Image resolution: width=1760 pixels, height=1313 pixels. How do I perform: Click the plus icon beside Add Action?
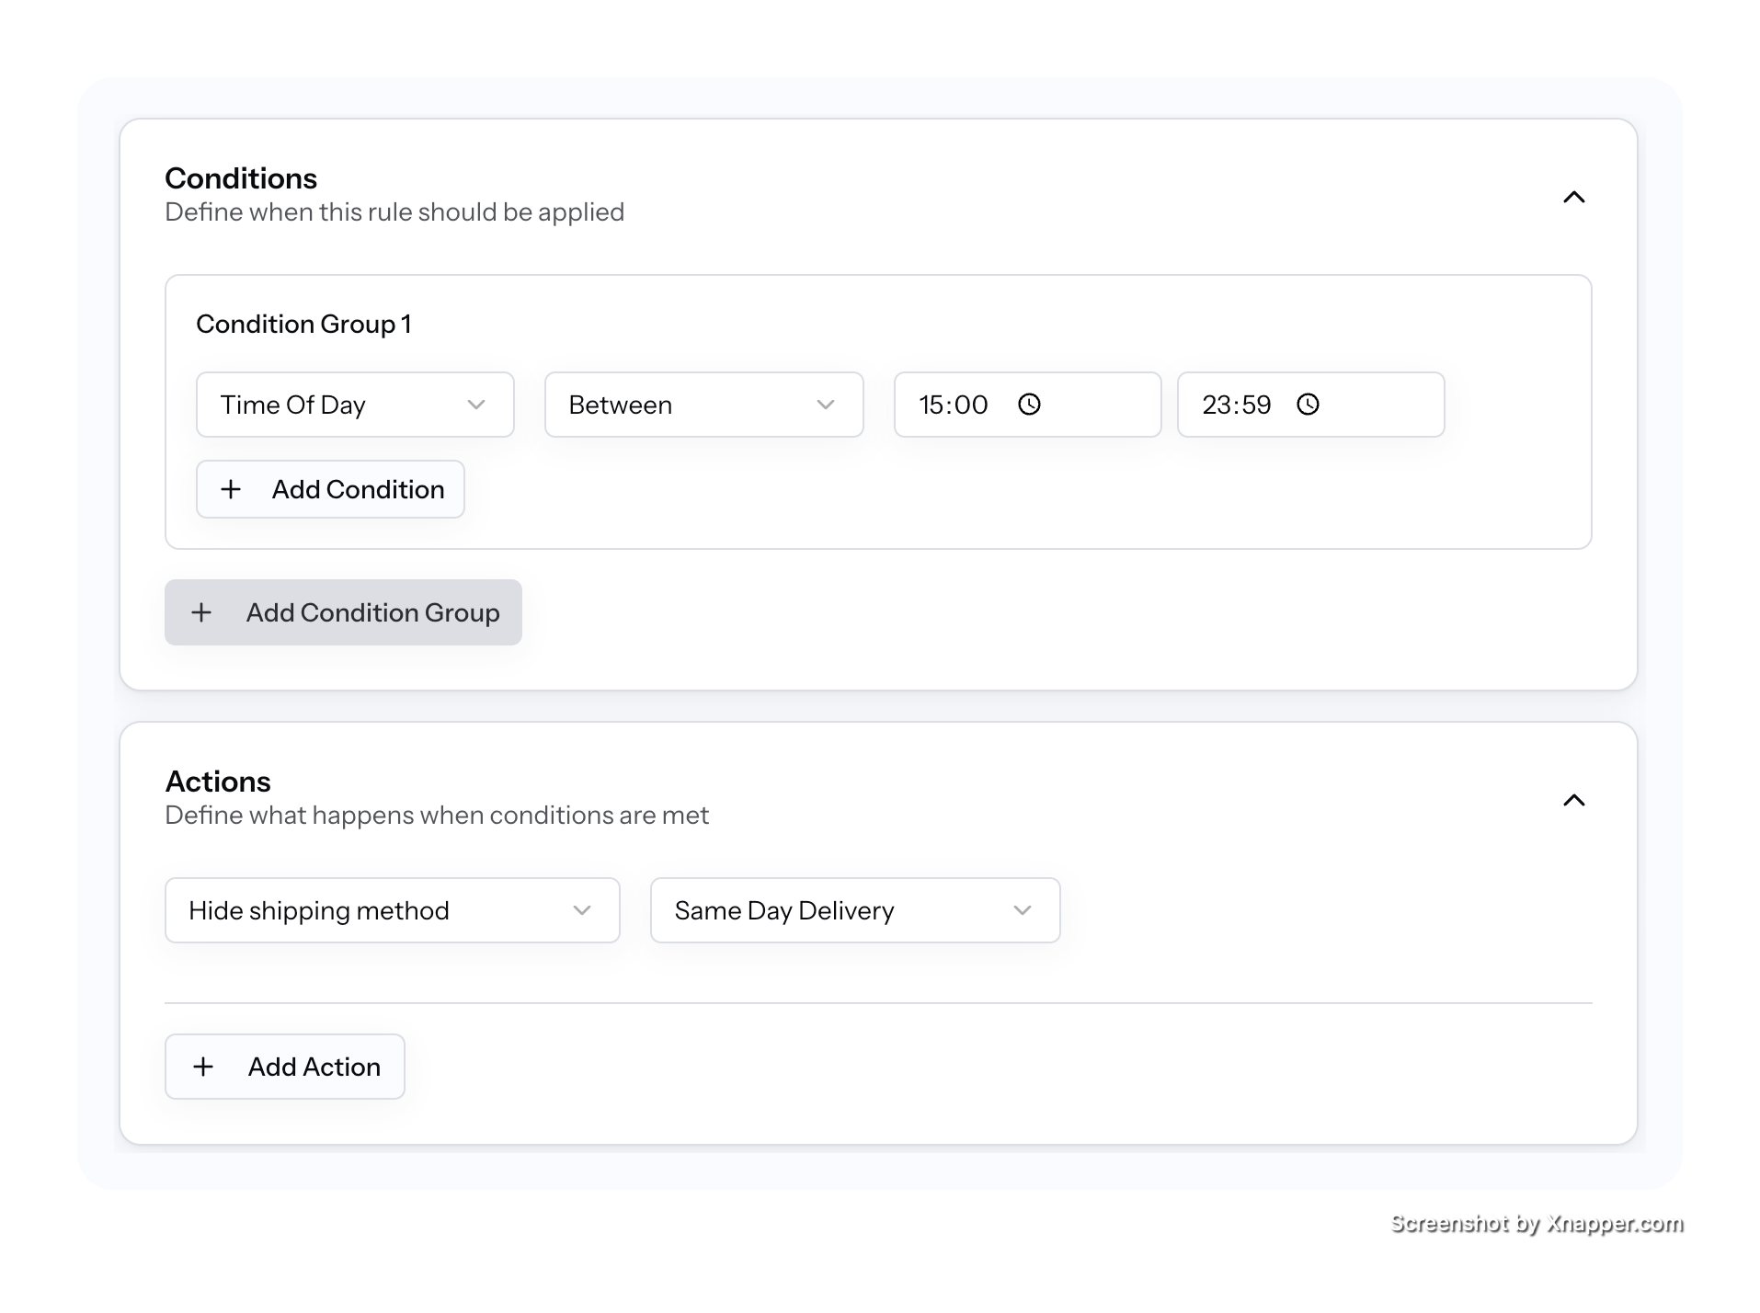click(x=203, y=1067)
